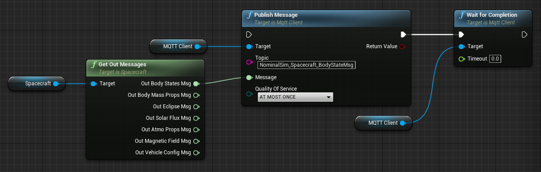Click the Out Solar Flux Msg pin

click(x=196, y=118)
